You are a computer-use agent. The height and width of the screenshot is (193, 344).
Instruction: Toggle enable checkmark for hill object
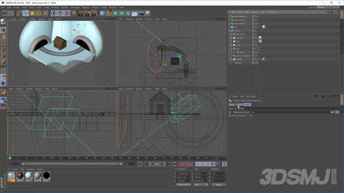[257, 27]
